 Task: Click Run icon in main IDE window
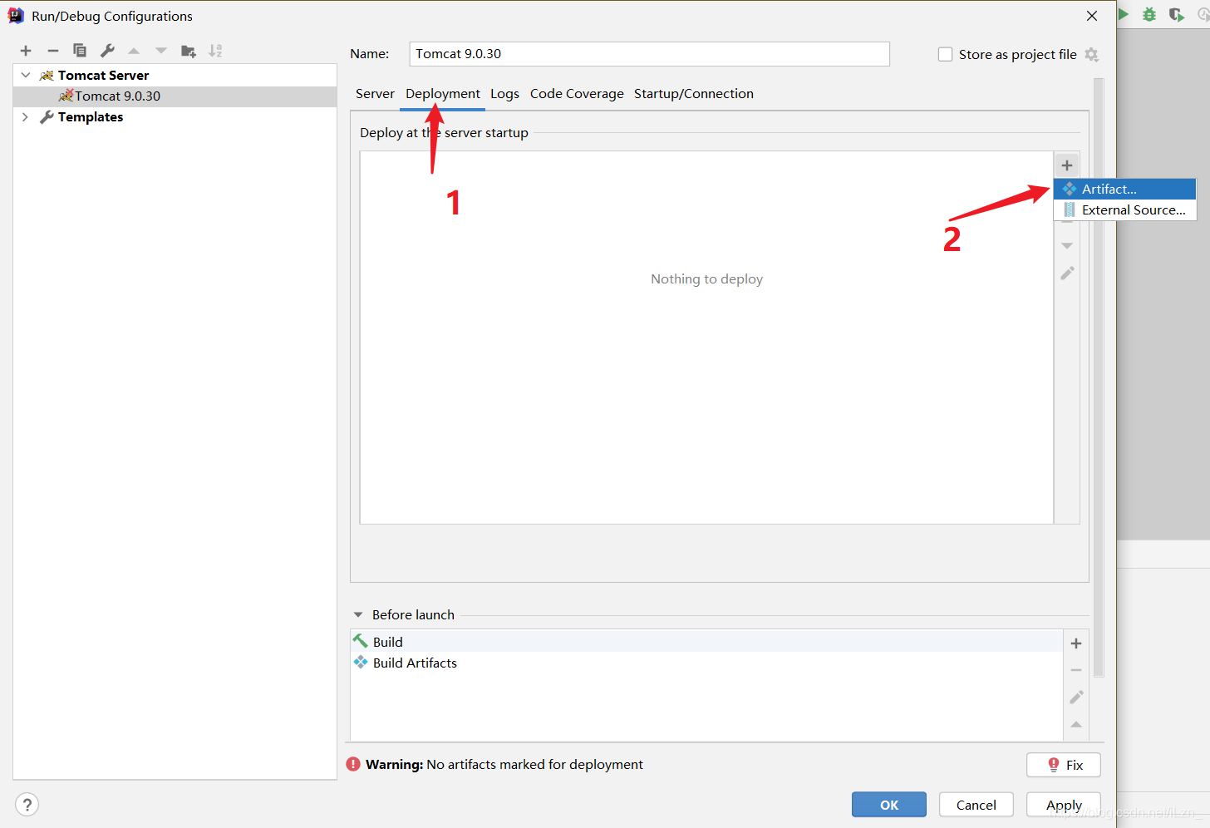pos(1123,14)
